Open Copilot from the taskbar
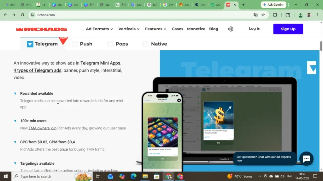323x181 pixels. coord(122,176)
